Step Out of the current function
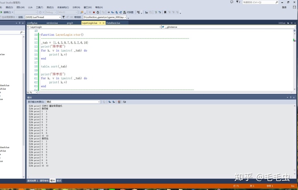The image size is (298, 190). [120, 12]
